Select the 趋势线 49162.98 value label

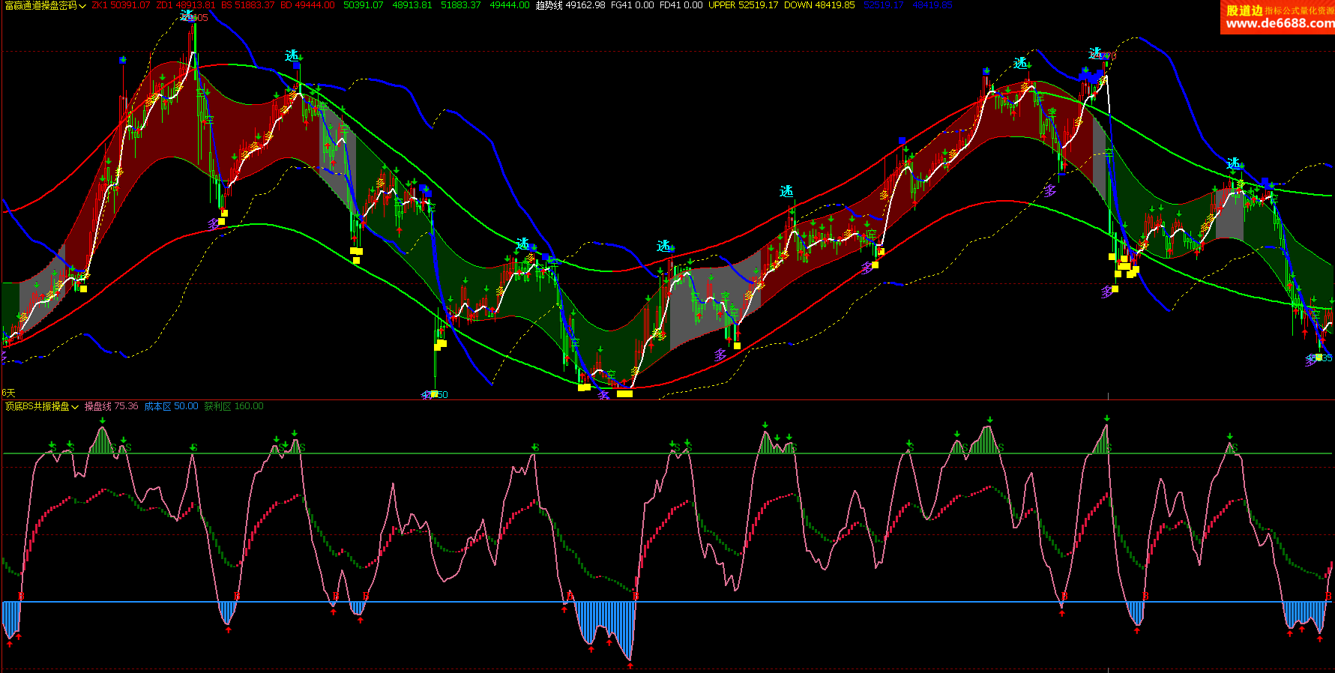click(570, 5)
